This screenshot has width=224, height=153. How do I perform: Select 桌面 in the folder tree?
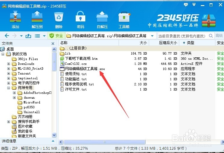coord(10,49)
